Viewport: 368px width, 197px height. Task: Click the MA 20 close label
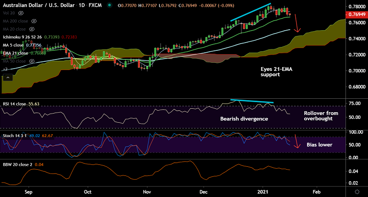click(15, 29)
